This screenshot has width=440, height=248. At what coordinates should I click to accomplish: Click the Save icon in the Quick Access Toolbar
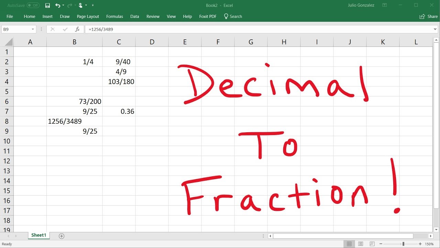[47, 6]
